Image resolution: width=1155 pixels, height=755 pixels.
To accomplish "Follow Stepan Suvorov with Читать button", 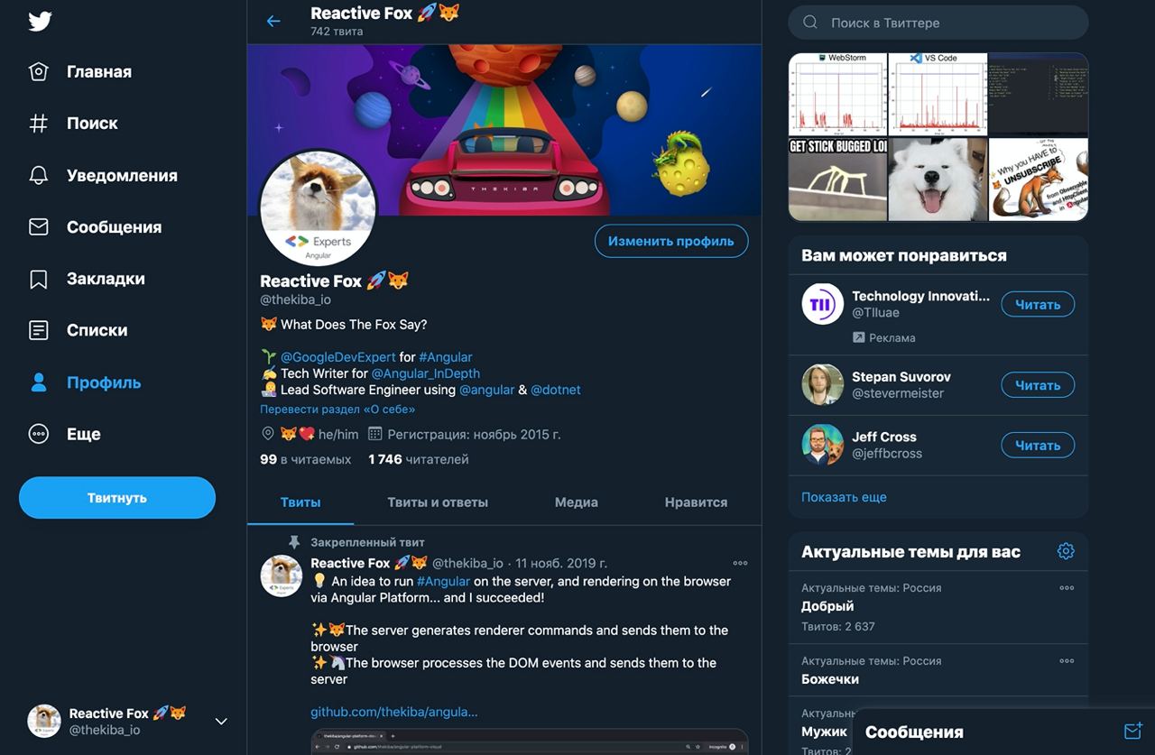I will [x=1038, y=385].
